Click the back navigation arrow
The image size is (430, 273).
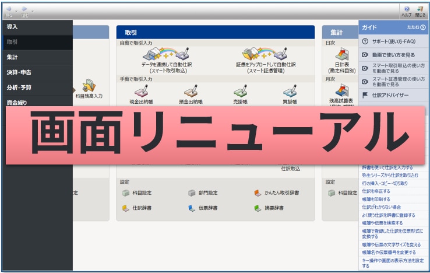coord(9,10)
